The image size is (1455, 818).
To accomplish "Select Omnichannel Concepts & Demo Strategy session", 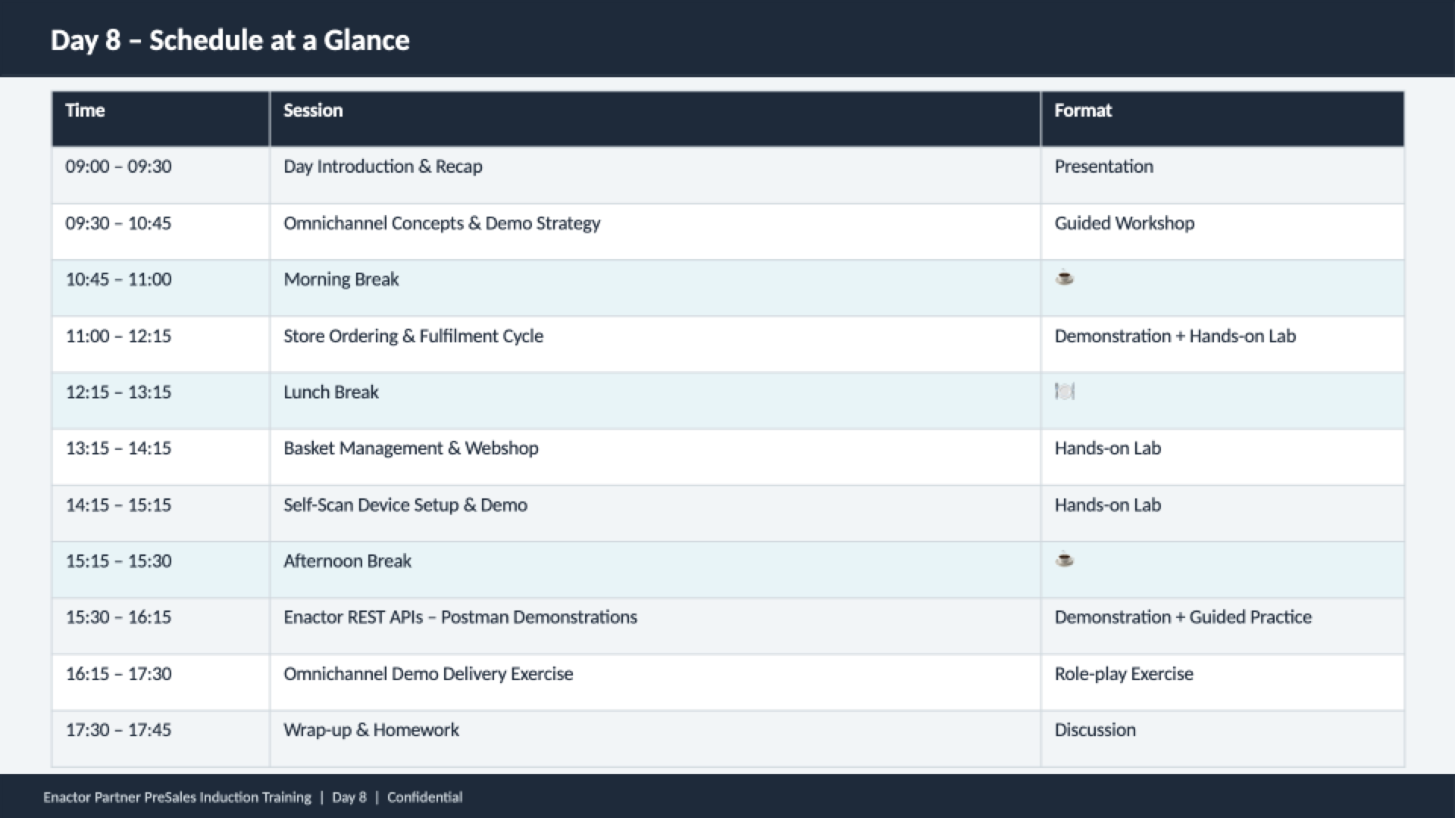I will click(x=442, y=223).
